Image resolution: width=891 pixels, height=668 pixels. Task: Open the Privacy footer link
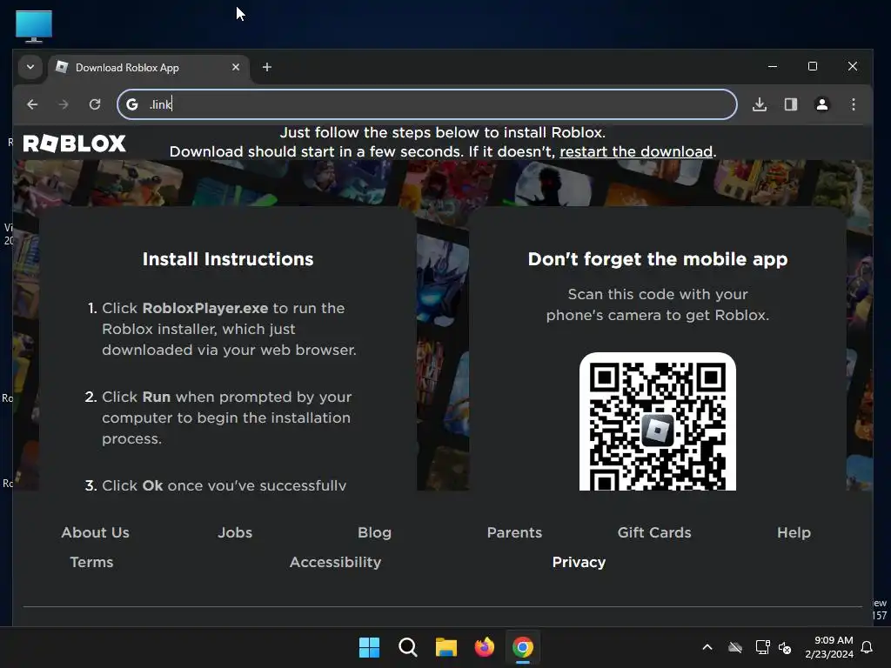coord(579,563)
